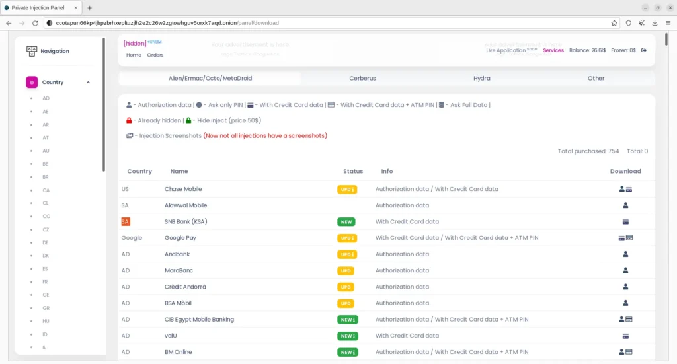Filter by country FR in sidebar

45,282
